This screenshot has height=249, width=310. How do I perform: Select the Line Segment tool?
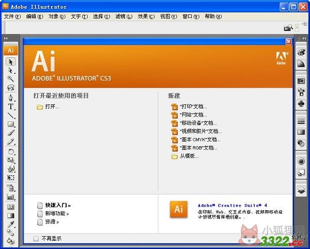coord(11,115)
